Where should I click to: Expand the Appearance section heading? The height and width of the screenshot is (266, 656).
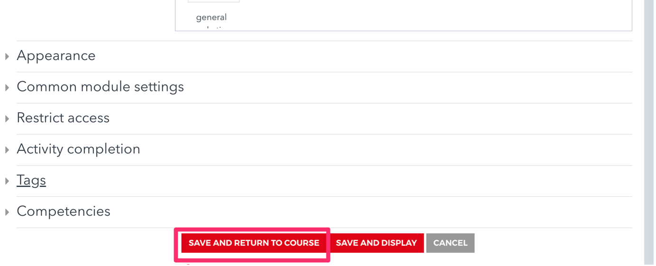tap(56, 56)
